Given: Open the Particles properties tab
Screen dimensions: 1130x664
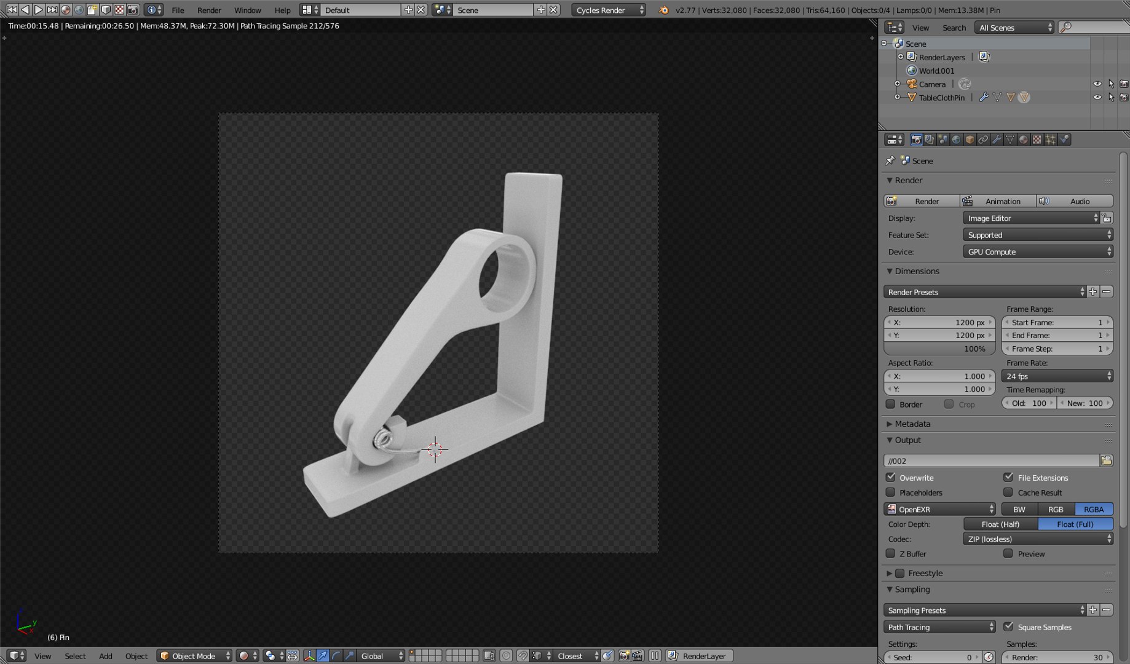Looking at the screenshot, I should 1051,140.
